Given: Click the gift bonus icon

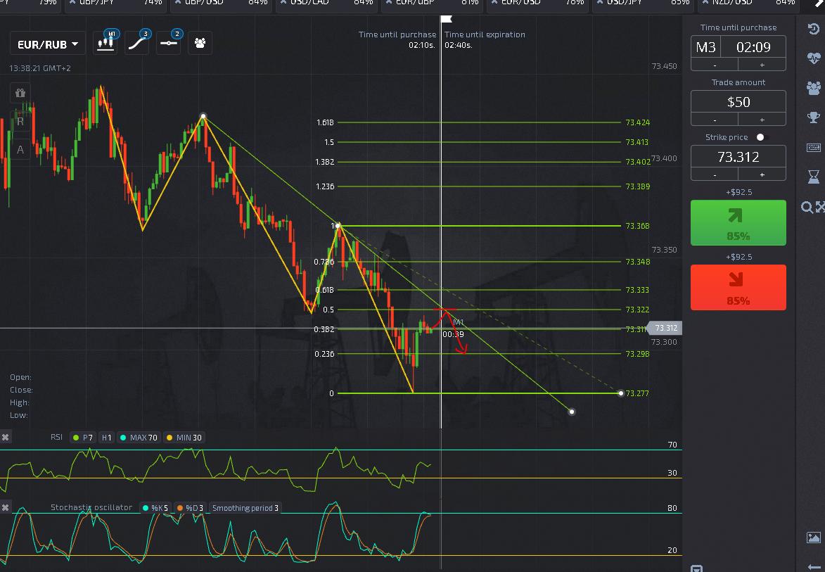Looking at the screenshot, I should [20, 93].
